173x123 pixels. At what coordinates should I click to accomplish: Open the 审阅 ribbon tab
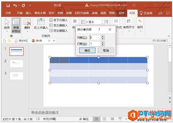[x=95, y=13]
